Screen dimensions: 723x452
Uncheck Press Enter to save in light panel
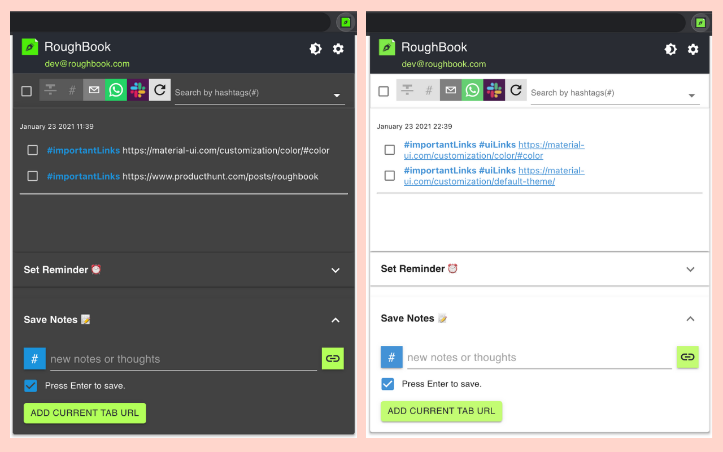pyautogui.click(x=387, y=384)
